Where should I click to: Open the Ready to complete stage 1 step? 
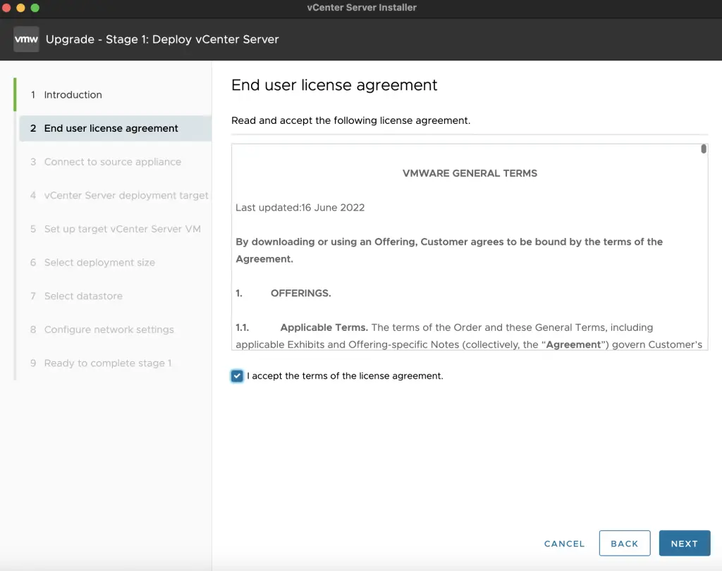pyautogui.click(x=106, y=363)
